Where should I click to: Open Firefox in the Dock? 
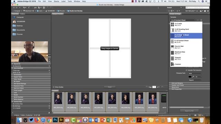tap(37, 120)
